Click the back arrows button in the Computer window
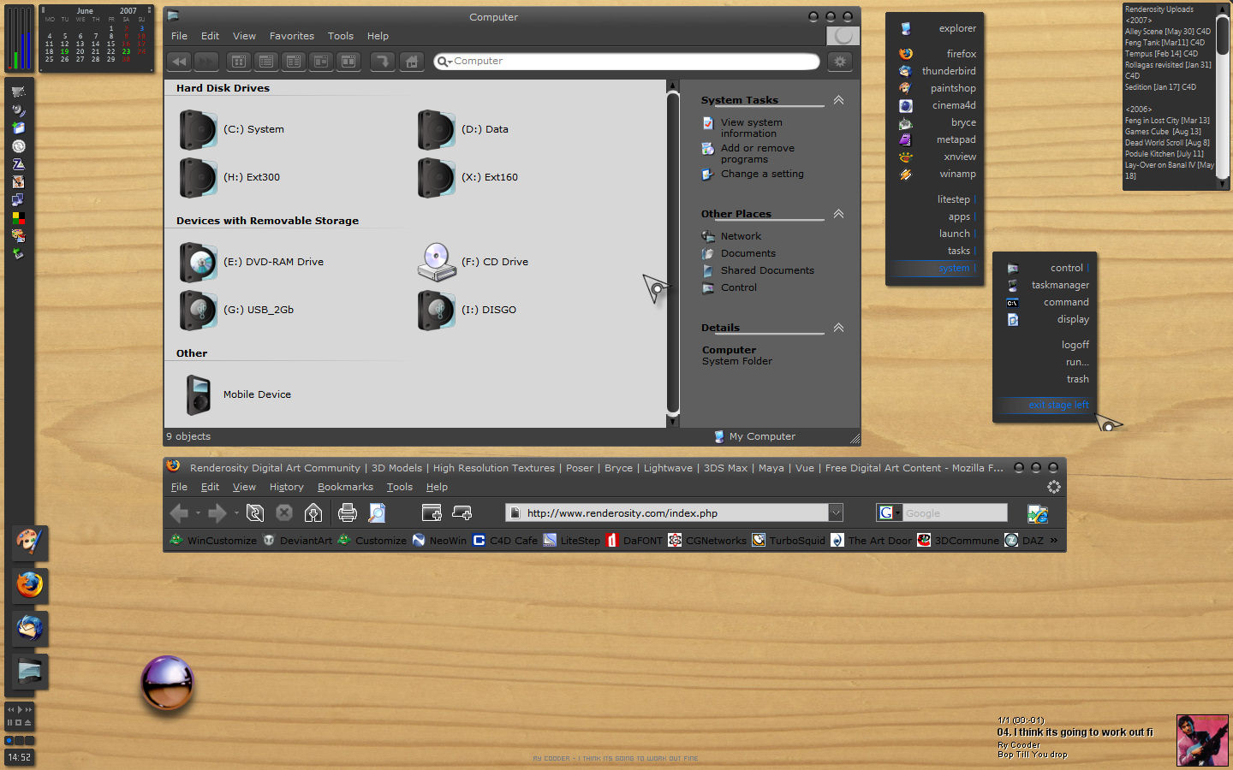This screenshot has width=1233, height=770. tap(179, 62)
